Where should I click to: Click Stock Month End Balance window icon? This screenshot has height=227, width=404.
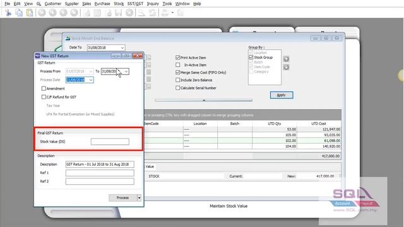click(68, 38)
